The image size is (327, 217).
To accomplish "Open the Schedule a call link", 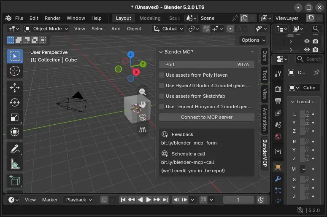I will 188,154.
